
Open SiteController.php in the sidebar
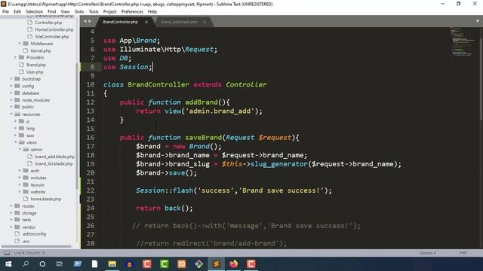[x=52, y=37]
